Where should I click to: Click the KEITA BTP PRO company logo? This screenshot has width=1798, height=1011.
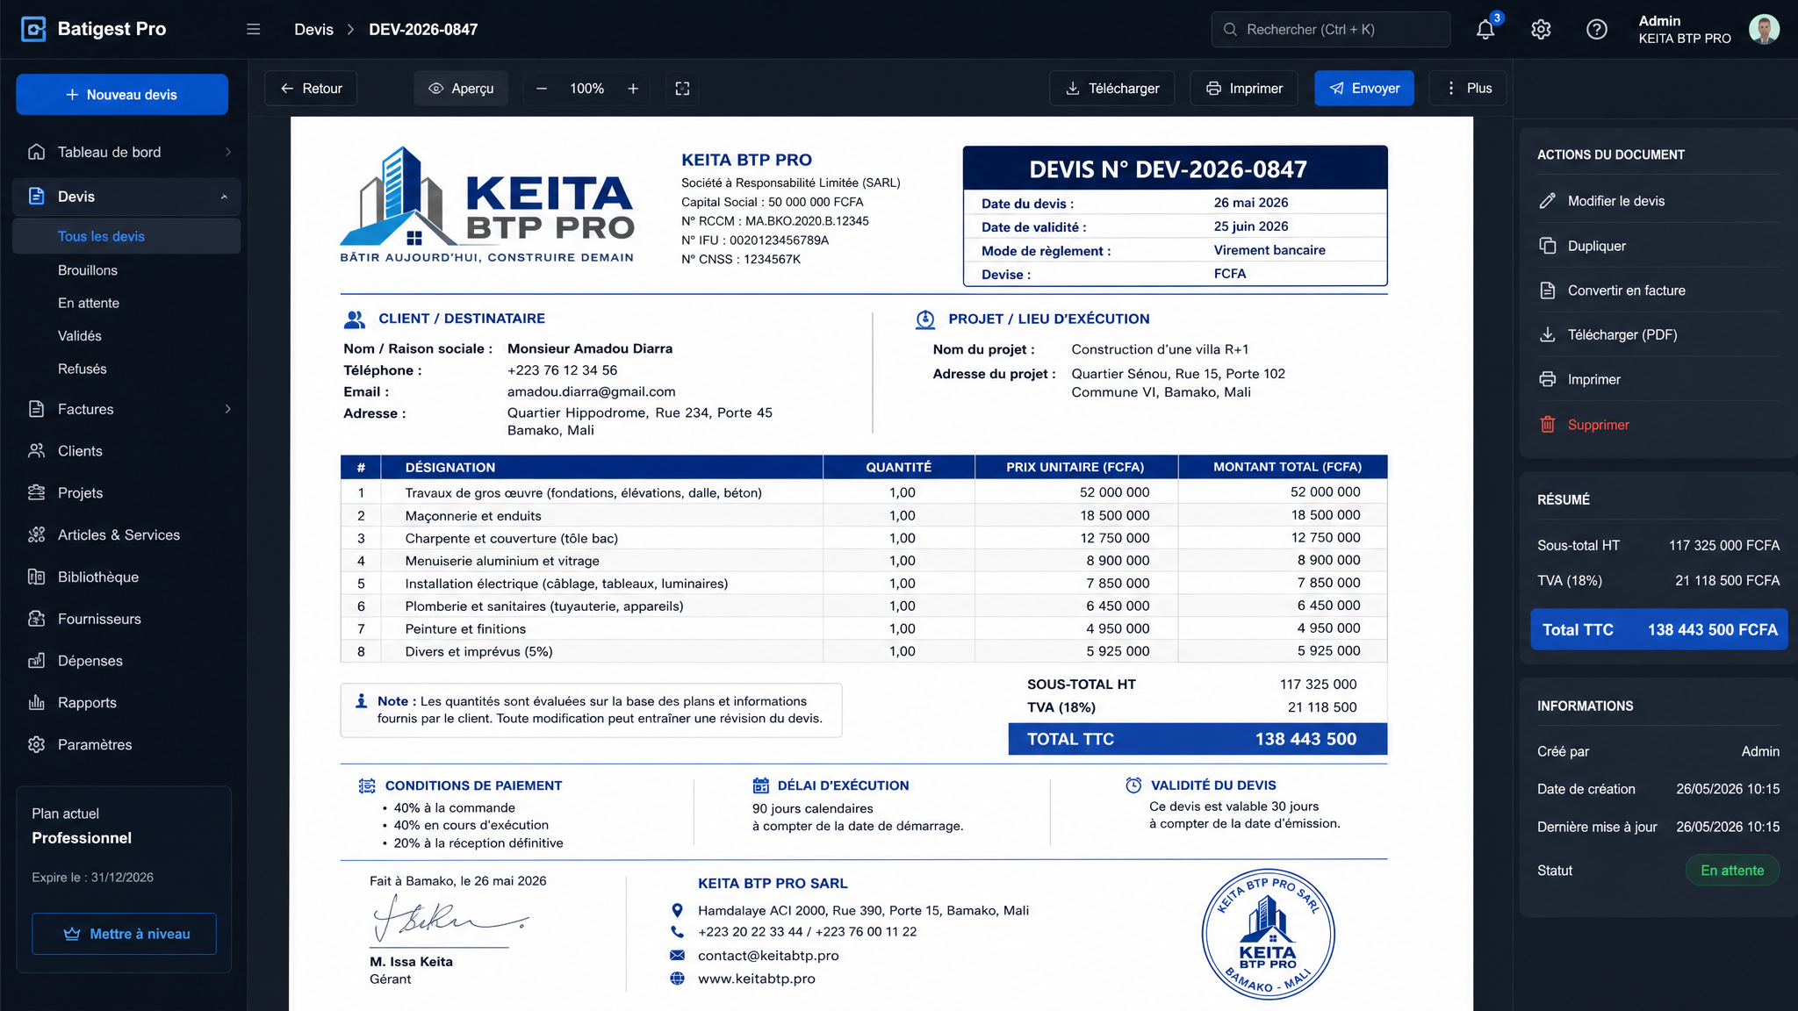[x=487, y=205]
